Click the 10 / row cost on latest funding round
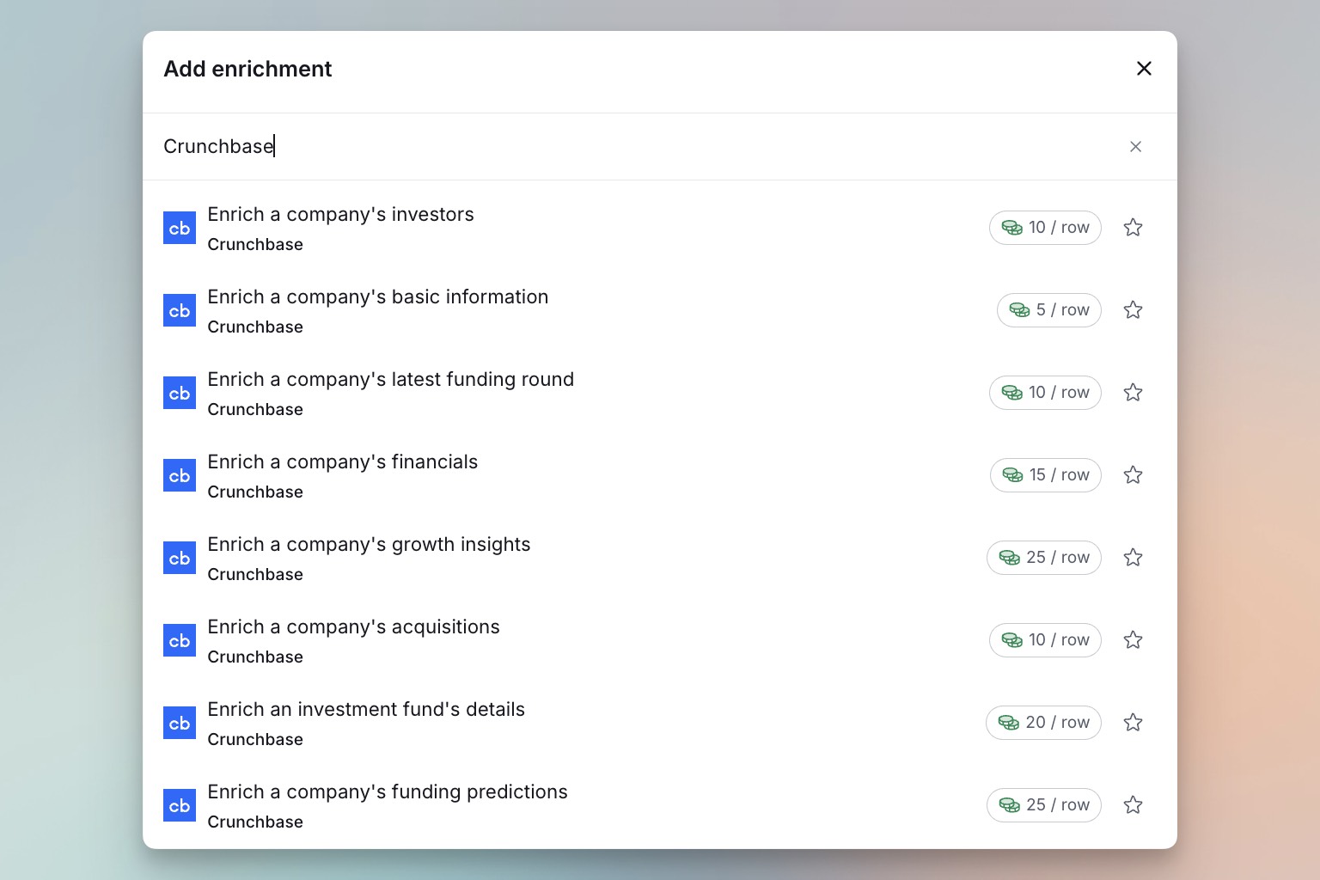The height and width of the screenshot is (880, 1320). coord(1045,393)
